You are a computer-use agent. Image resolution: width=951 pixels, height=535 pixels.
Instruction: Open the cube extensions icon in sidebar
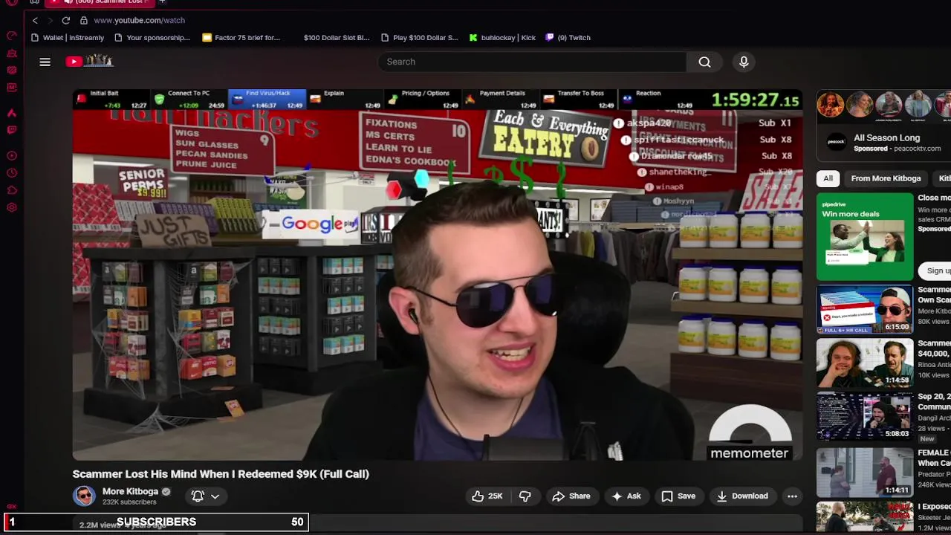[12, 190]
